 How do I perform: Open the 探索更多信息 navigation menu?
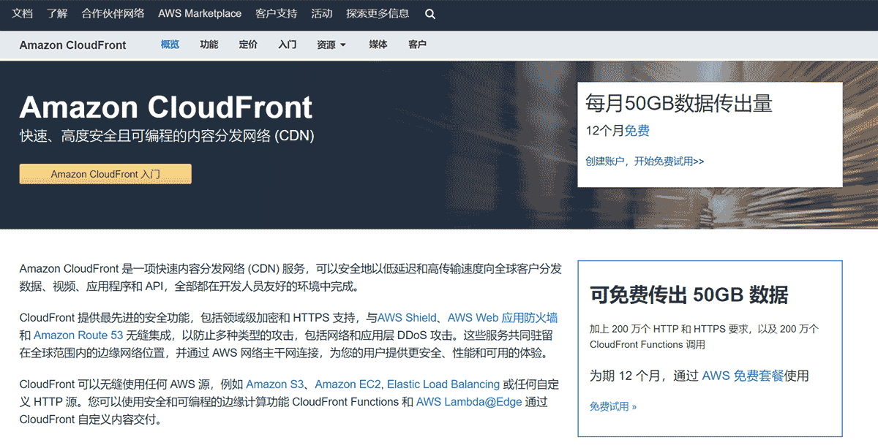378,13
